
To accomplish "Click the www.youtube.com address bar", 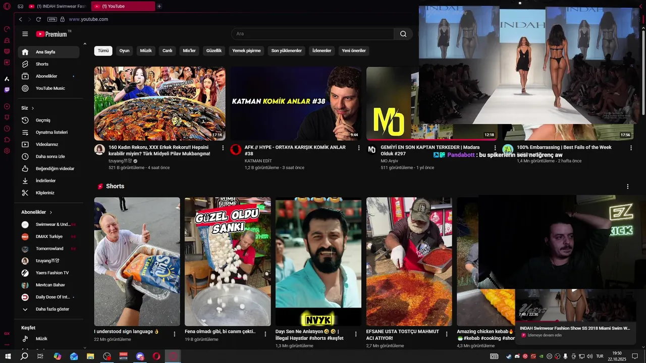I will (x=88, y=19).
